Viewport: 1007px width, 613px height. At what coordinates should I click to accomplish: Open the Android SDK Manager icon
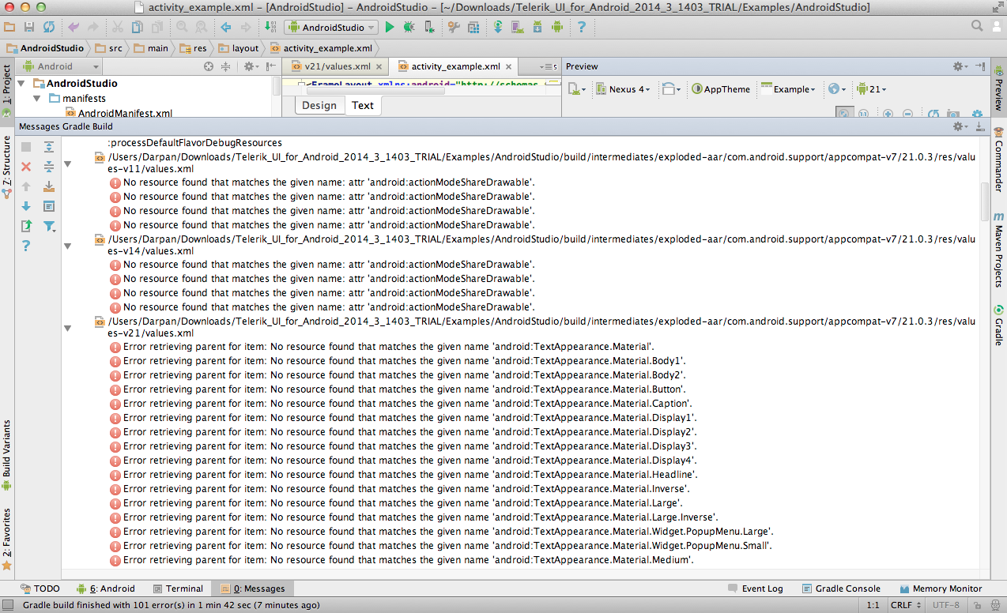point(537,27)
